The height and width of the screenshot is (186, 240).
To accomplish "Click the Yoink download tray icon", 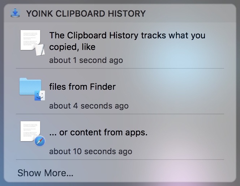I will point(15,13).
